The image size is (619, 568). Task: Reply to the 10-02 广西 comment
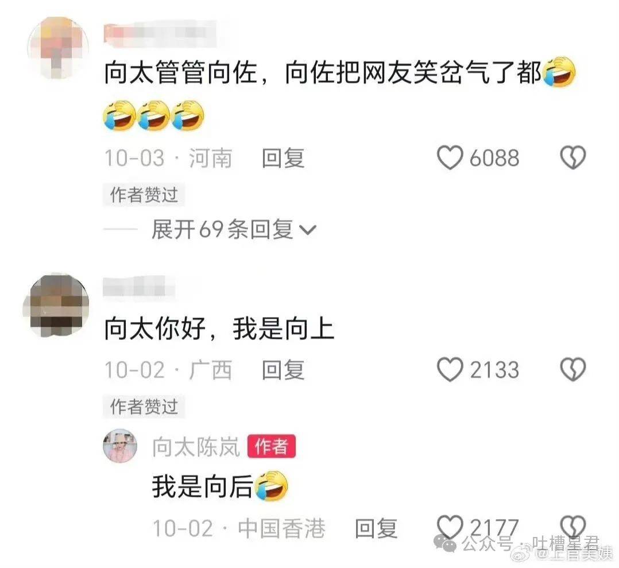pos(283,370)
